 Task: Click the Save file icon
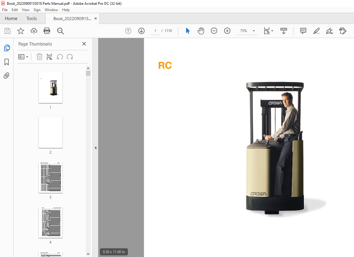[8, 31]
